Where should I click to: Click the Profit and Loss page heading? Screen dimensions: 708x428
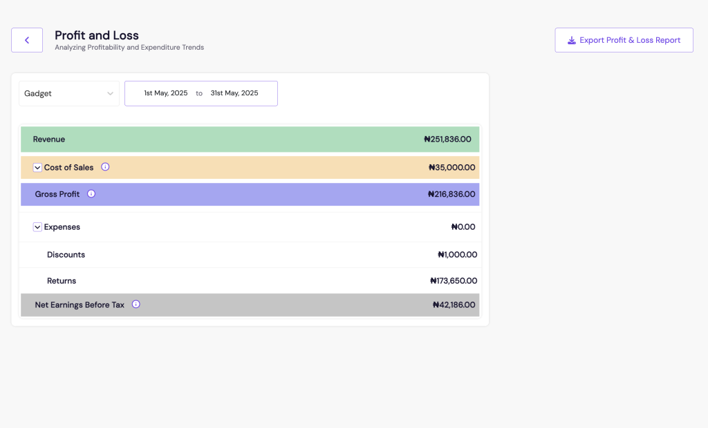[97, 35]
